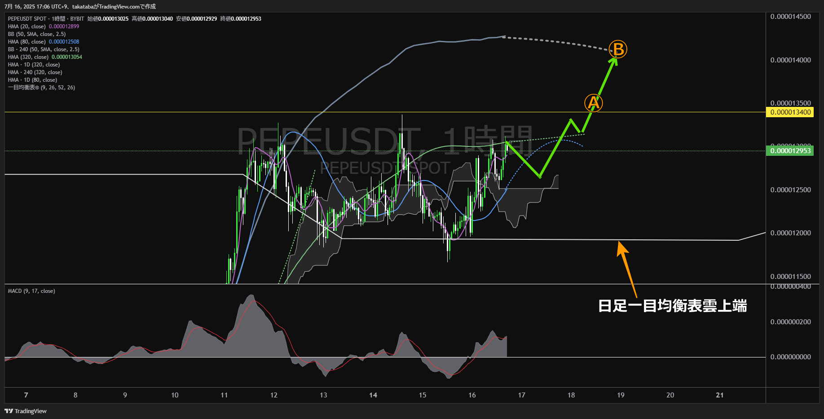This screenshot has height=419, width=824.
Task: Click the yellow 0.000013400 price label
Action: pyautogui.click(x=790, y=112)
